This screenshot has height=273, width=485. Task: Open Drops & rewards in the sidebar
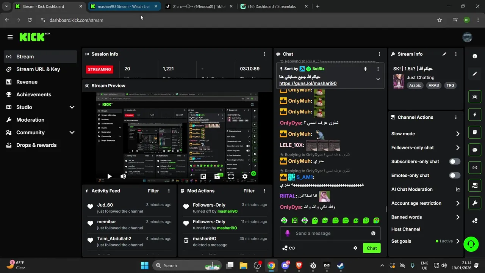41,145
